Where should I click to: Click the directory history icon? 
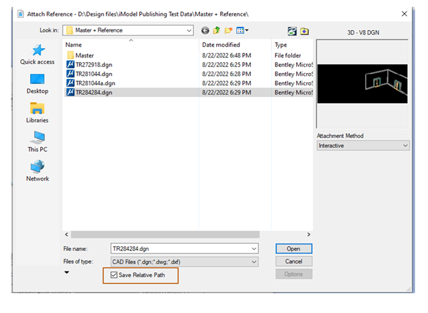292,31
